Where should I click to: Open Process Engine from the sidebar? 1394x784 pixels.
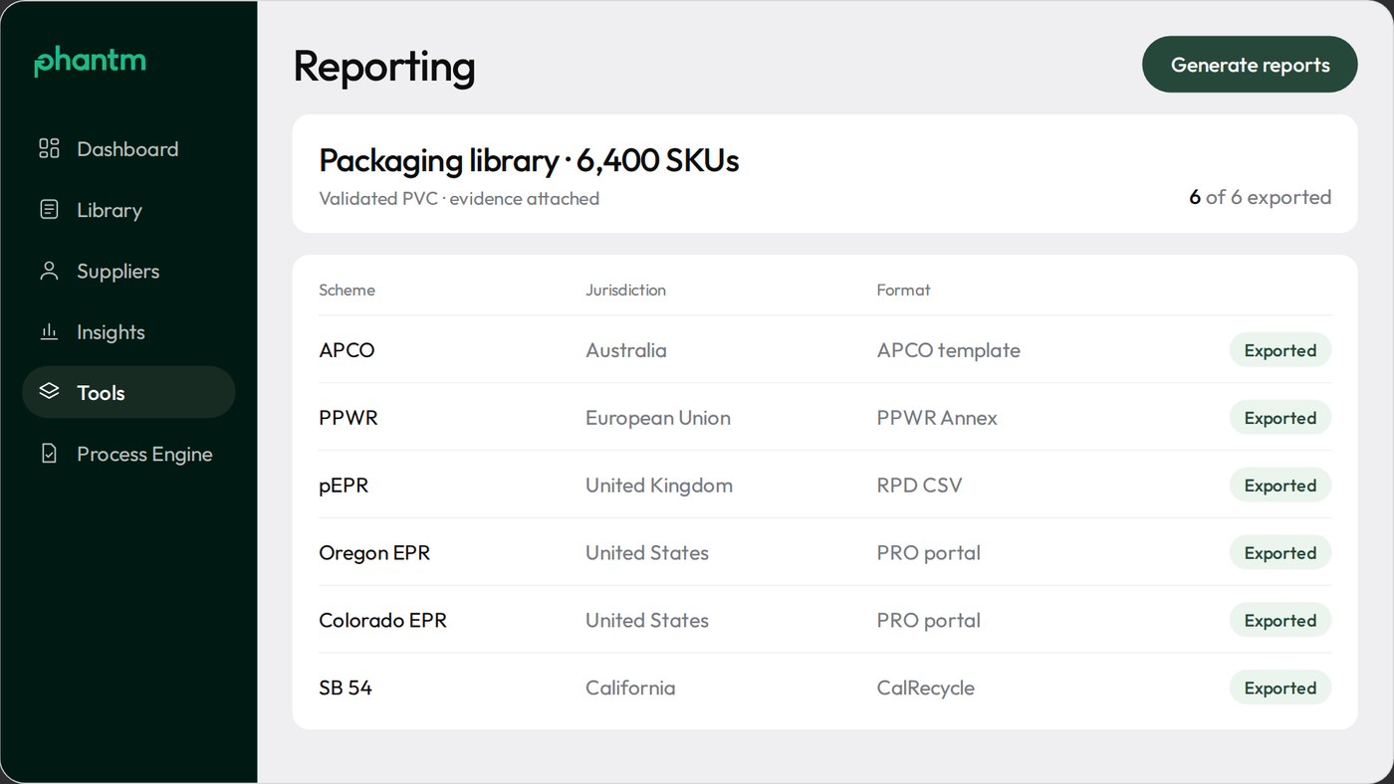[128, 454]
